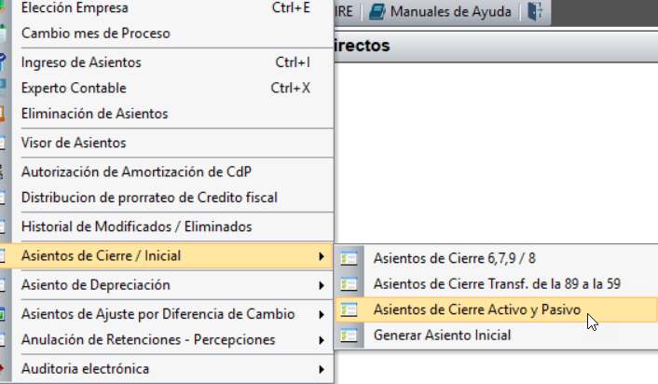This screenshot has width=658, height=384.
Task: Click icon beside Generar Asiento Inicial
Action: pos(349,336)
